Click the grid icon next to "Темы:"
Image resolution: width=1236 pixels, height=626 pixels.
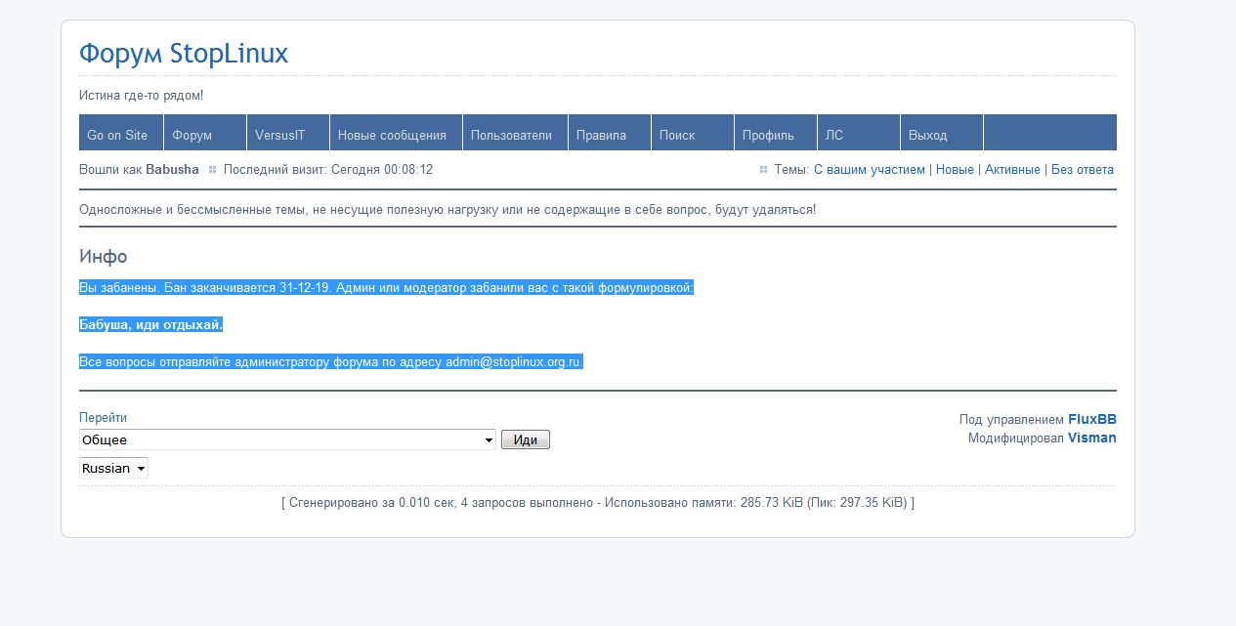(763, 169)
